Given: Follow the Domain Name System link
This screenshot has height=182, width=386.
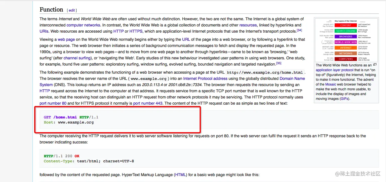Looking at the screenshot, I should tap(292, 78).
